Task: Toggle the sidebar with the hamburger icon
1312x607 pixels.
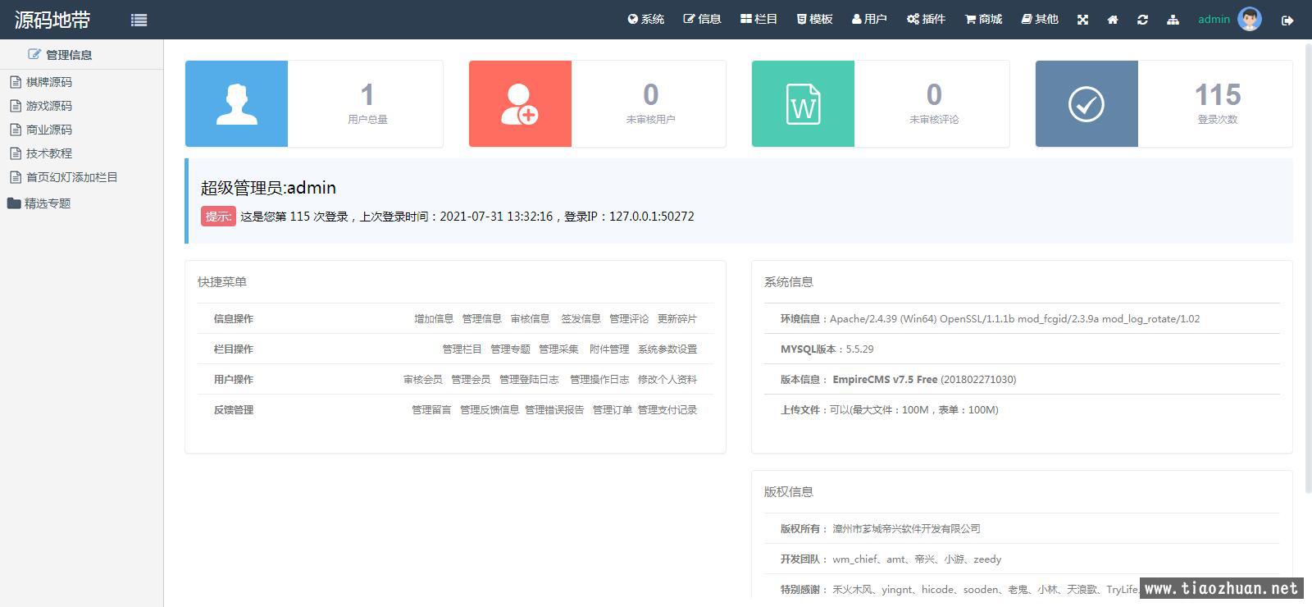Action: (139, 21)
